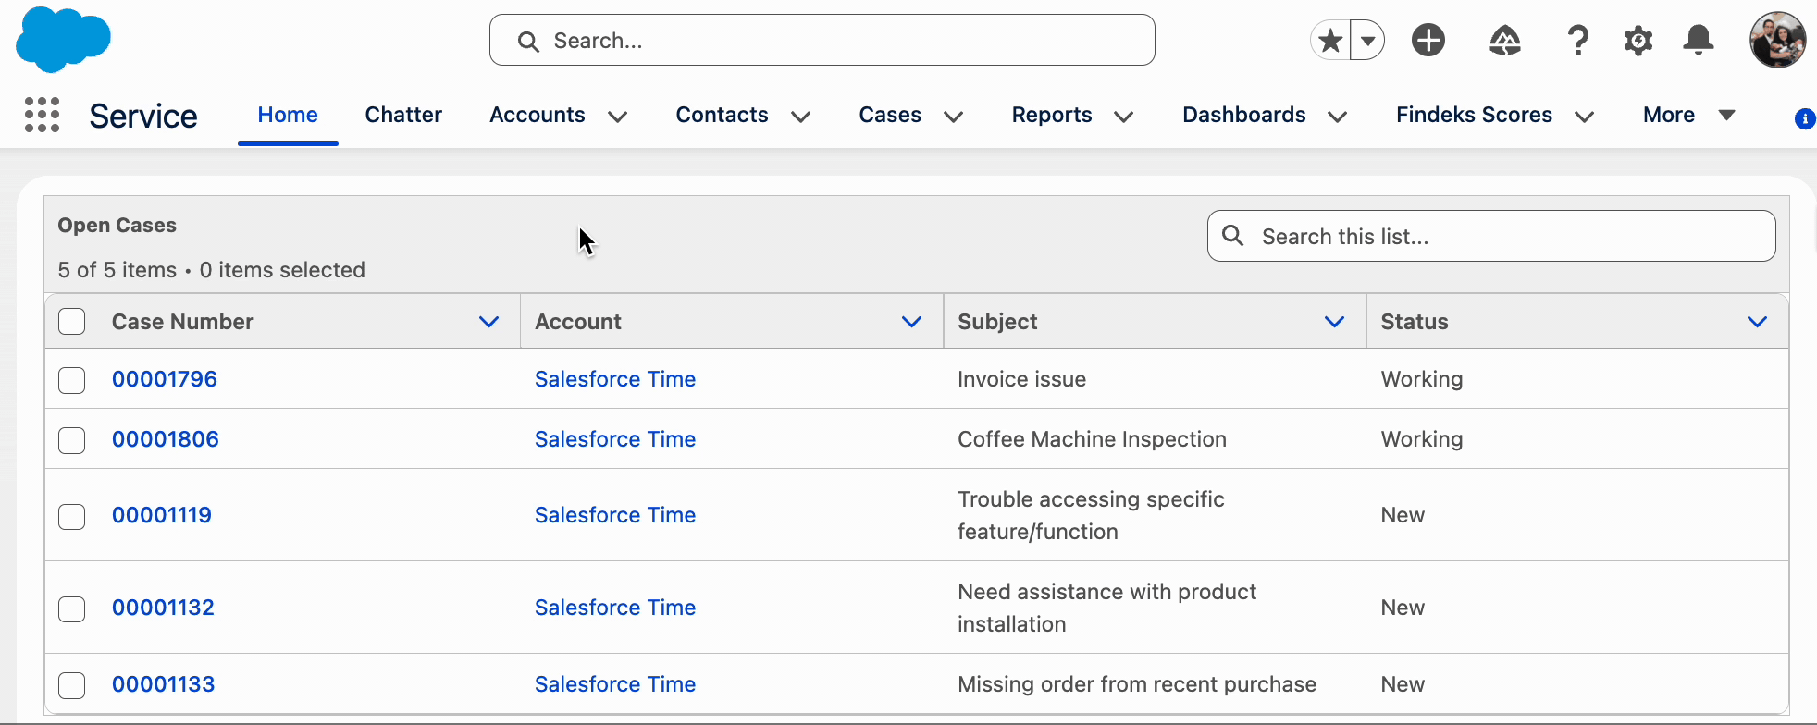Select checkbox for case 00001796

[x=71, y=380]
